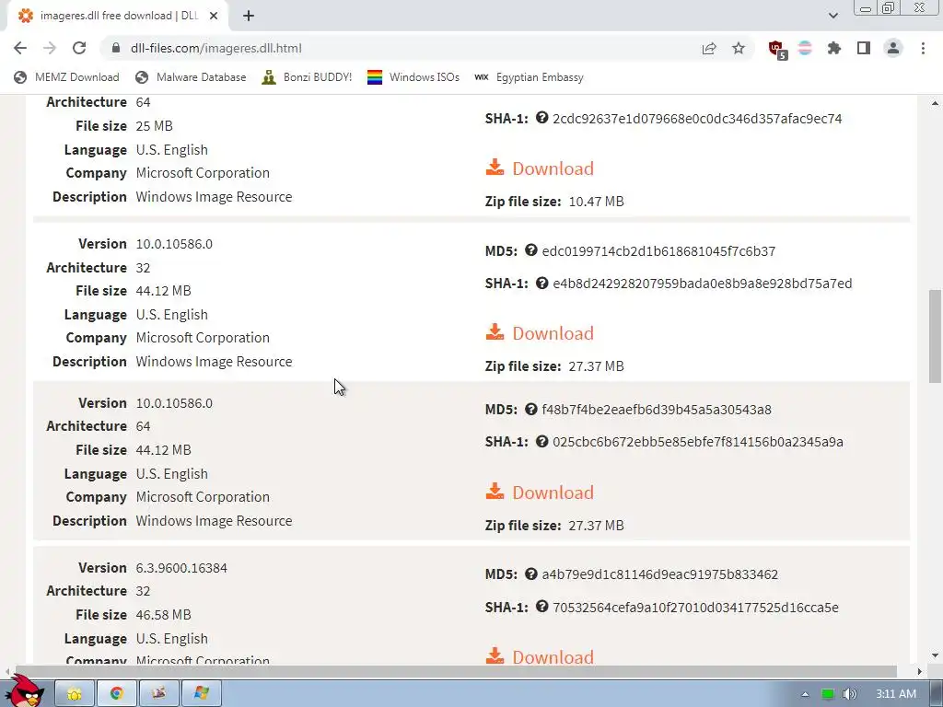The height and width of the screenshot is (707, 943).
Task: Download 64-bit version 10.0.10586.0
Action: 540,493
